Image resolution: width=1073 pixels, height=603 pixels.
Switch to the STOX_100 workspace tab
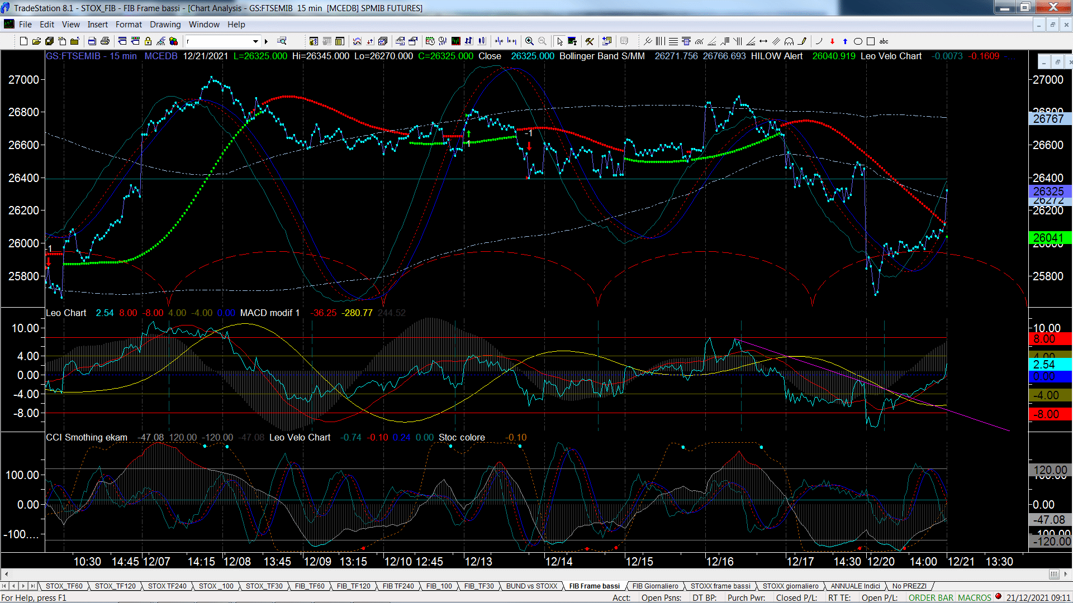point(216,586)
